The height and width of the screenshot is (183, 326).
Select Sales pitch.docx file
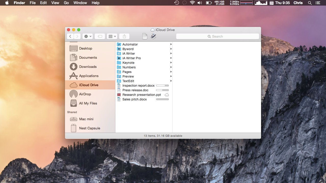tap(144, 99)
